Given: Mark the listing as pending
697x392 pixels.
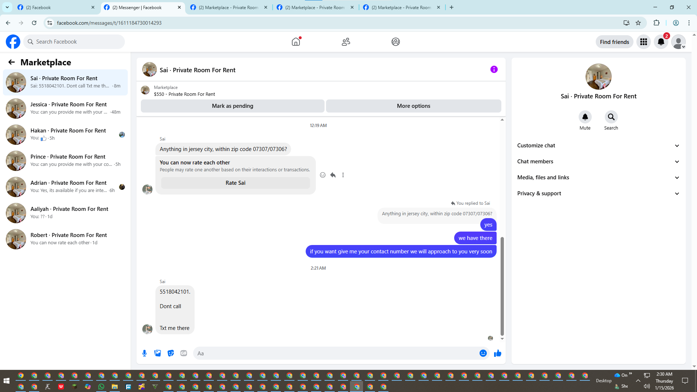Looking at the screenshot, I should pyautogui.click(x=232, y=106).
